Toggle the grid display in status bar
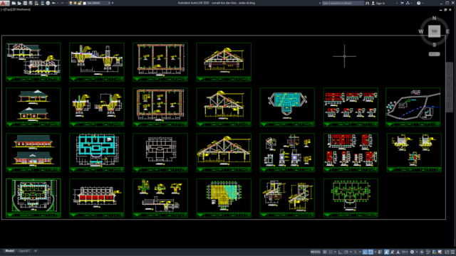Image resolution: width=456 pixels, height=256 pixels. click(325, 252)
